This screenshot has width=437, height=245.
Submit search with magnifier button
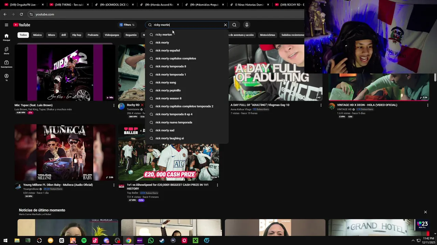[x=234, y=25]
